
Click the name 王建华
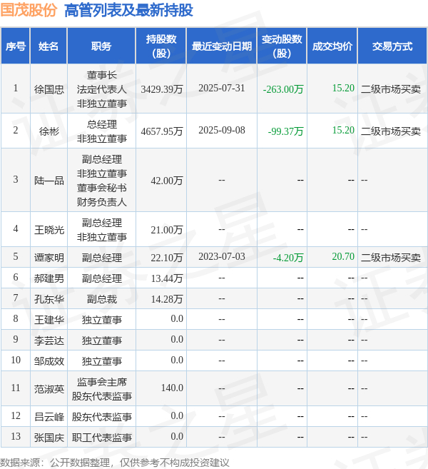[49, 319]
